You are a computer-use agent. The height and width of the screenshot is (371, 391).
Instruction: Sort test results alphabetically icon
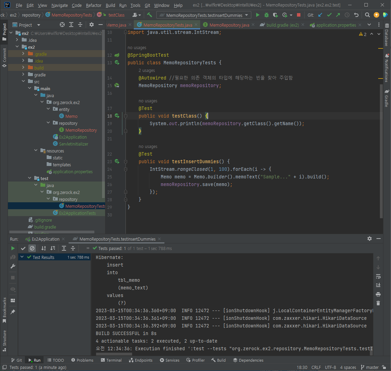[x=44, y=248]
